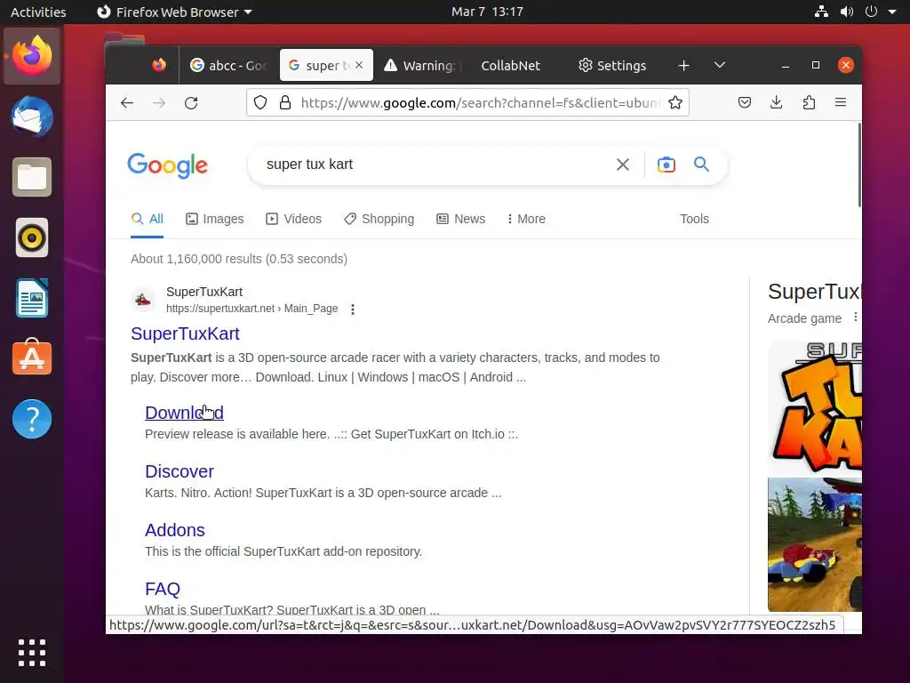Select the All results tab
Screen dimensions: 910x683
tap(147, 219)
